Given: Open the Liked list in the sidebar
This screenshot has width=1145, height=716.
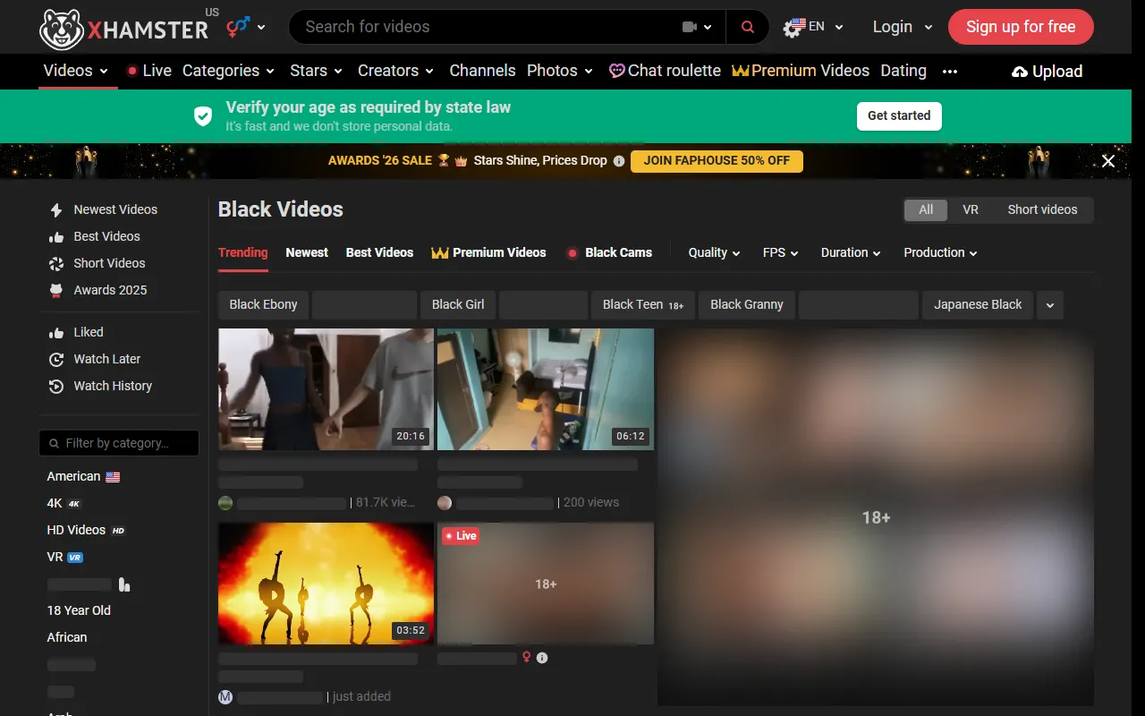Looking at the screenshot, I should tap(76, 332).
